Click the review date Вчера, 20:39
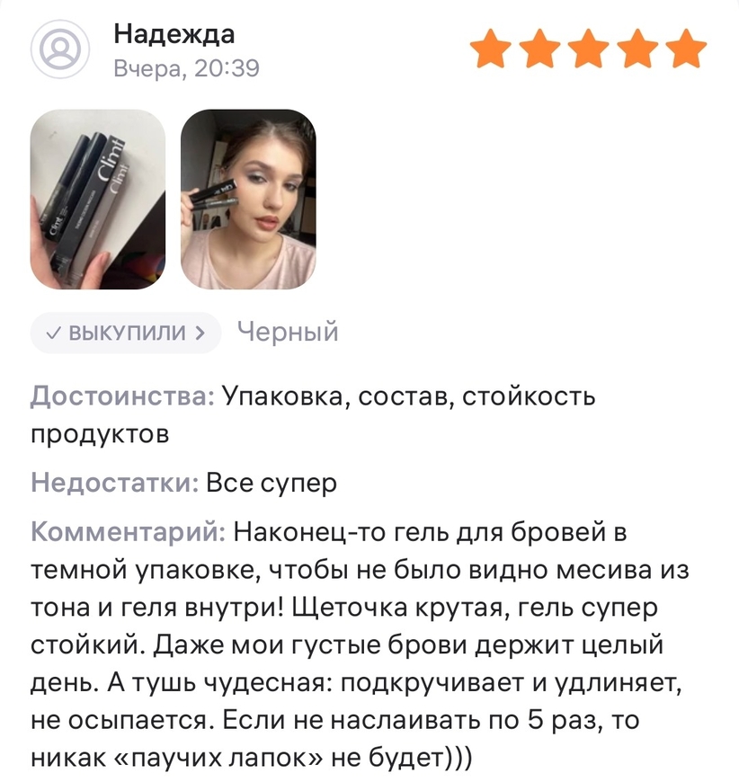Image resolution: width=739 pixels, height=782 pixels. pos(187,68)
